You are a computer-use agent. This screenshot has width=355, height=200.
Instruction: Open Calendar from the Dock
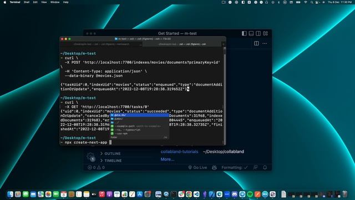pyautogui.click(x=64, y=194)
